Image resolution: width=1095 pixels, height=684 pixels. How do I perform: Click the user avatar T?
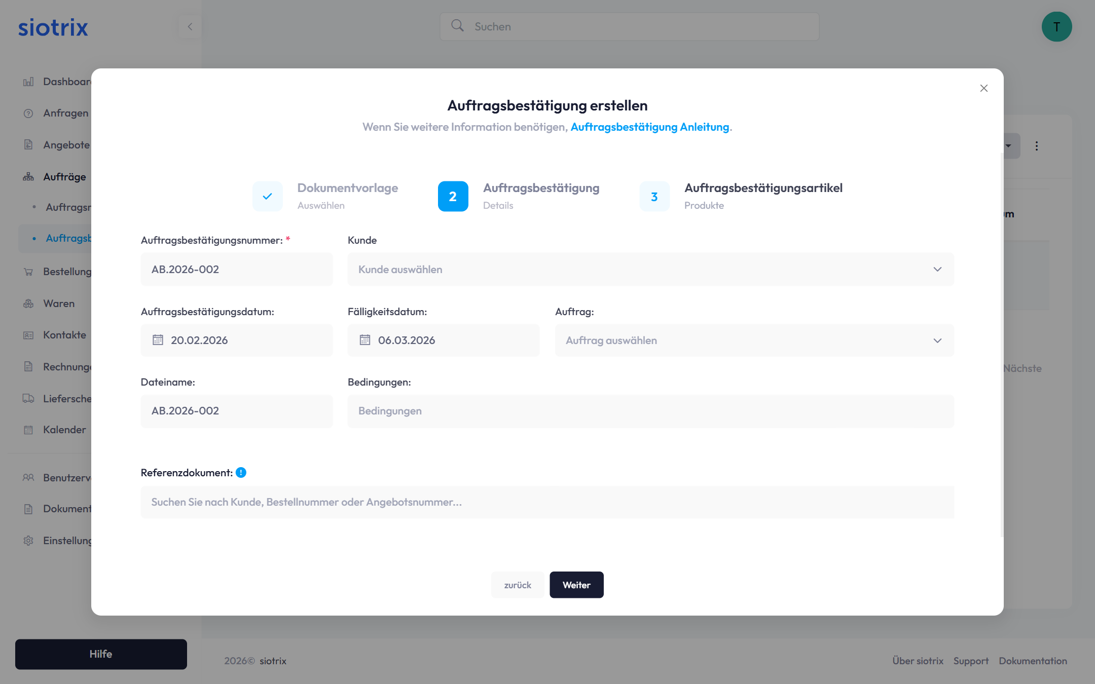tap(1056, 27)
